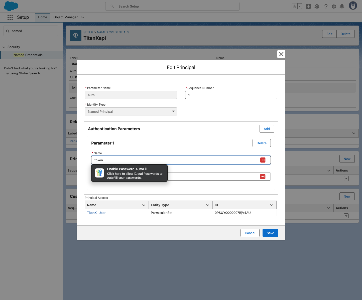Image resolution: width=362 pixels, height=300 pixels.
Task: Expand the Object Manager tab menu
Action: (83, 17)
